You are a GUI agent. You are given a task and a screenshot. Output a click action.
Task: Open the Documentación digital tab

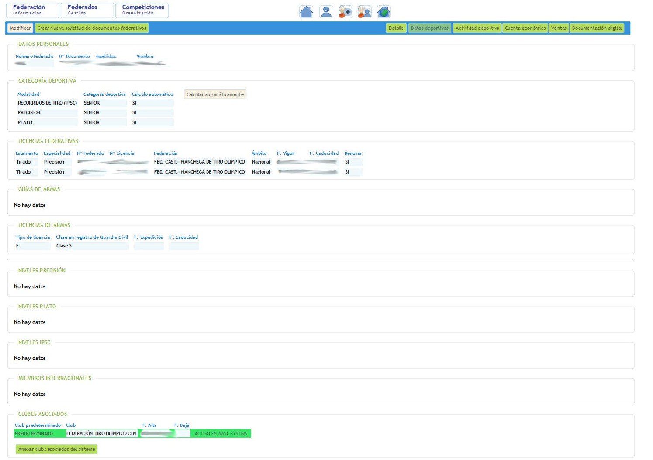pyautogui.click(x=597, y=28)
